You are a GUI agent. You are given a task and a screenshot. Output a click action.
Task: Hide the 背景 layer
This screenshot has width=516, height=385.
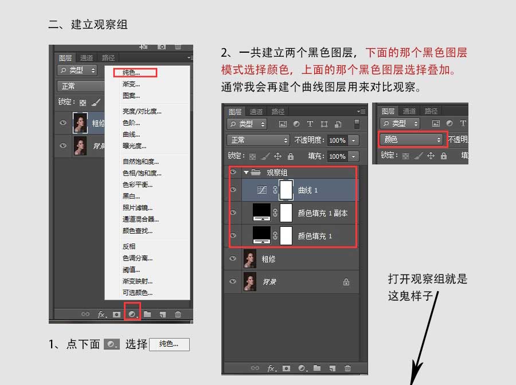(x=232, y=282)
